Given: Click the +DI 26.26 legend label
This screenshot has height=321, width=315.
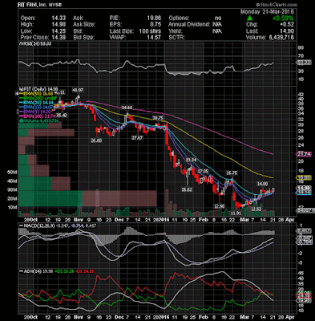Looking at the screenshot, I should tap(64, 271).
